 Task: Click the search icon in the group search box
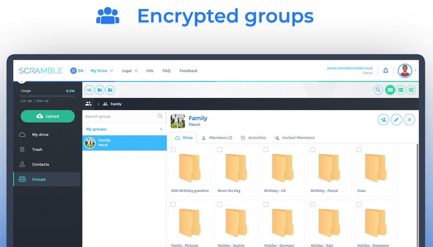pyautogui.click(x=160, y=116)
